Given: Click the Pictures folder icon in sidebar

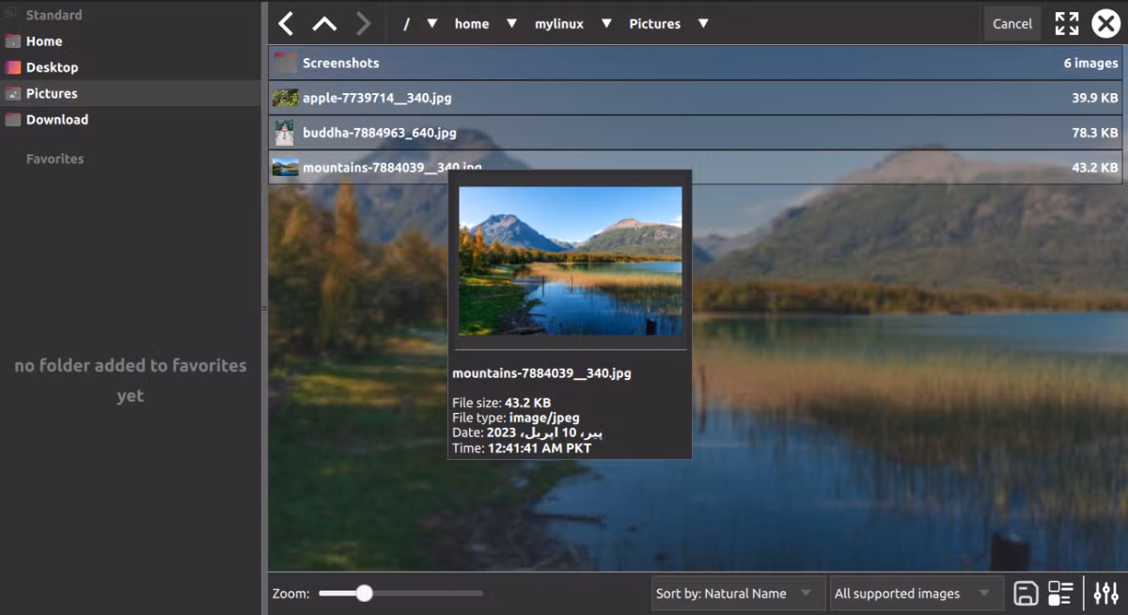Looking at the screenshot, I should click(12, 94).
